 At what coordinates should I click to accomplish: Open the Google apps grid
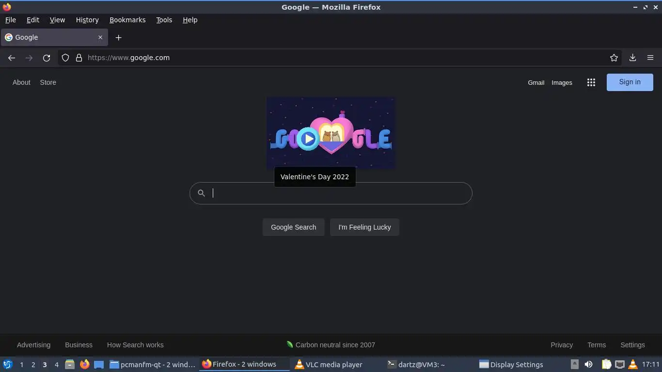[591, 82]
